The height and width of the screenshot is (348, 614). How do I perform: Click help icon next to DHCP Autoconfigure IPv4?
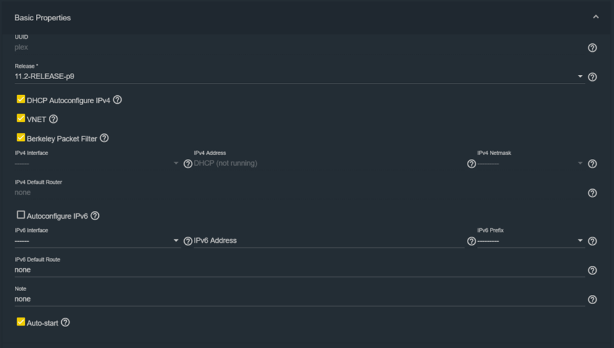click(x=117, y=100)
